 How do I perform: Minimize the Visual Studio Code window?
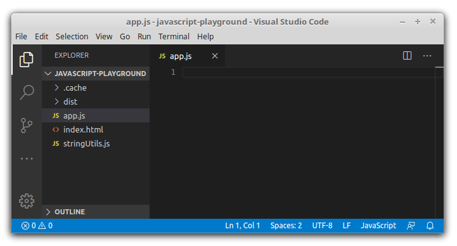tap(402, 22)
